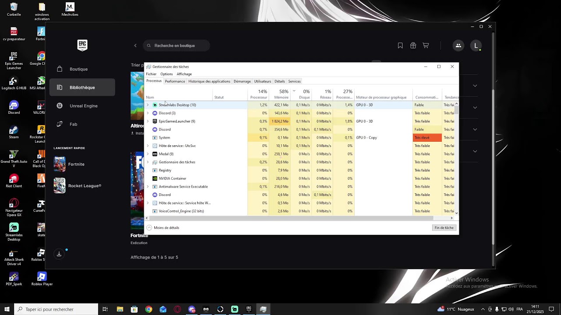Open the Epic wishlist bookmark icon
Screen dimensions: 561x315
[x=400, y=45]
